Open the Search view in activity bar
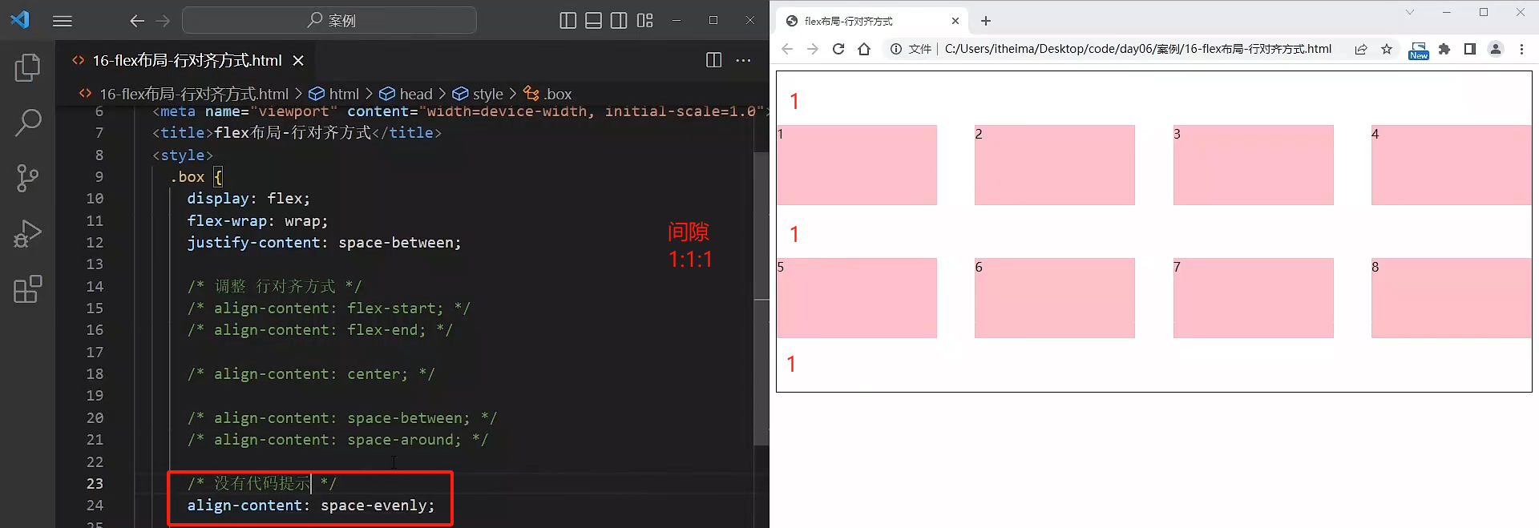 tap(28, 123)
